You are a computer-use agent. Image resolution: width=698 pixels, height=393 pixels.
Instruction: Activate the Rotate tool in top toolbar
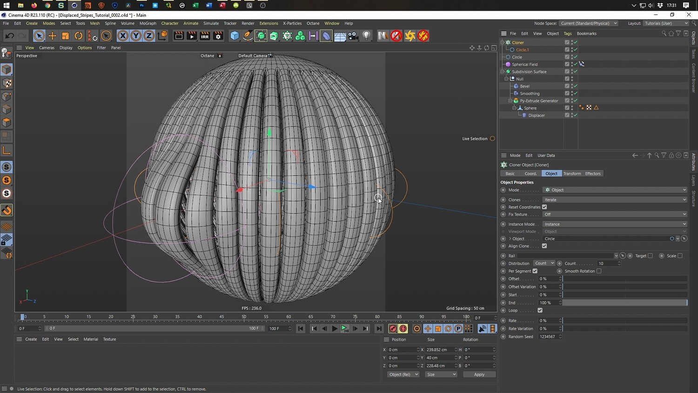coord(79,36)
